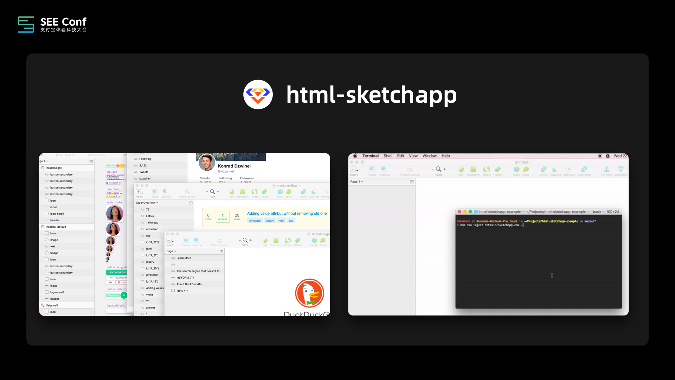Open the Shell menu in the menu bar
Screen dimensions: 675x380
pyautogui.click(x=388, y=156)
